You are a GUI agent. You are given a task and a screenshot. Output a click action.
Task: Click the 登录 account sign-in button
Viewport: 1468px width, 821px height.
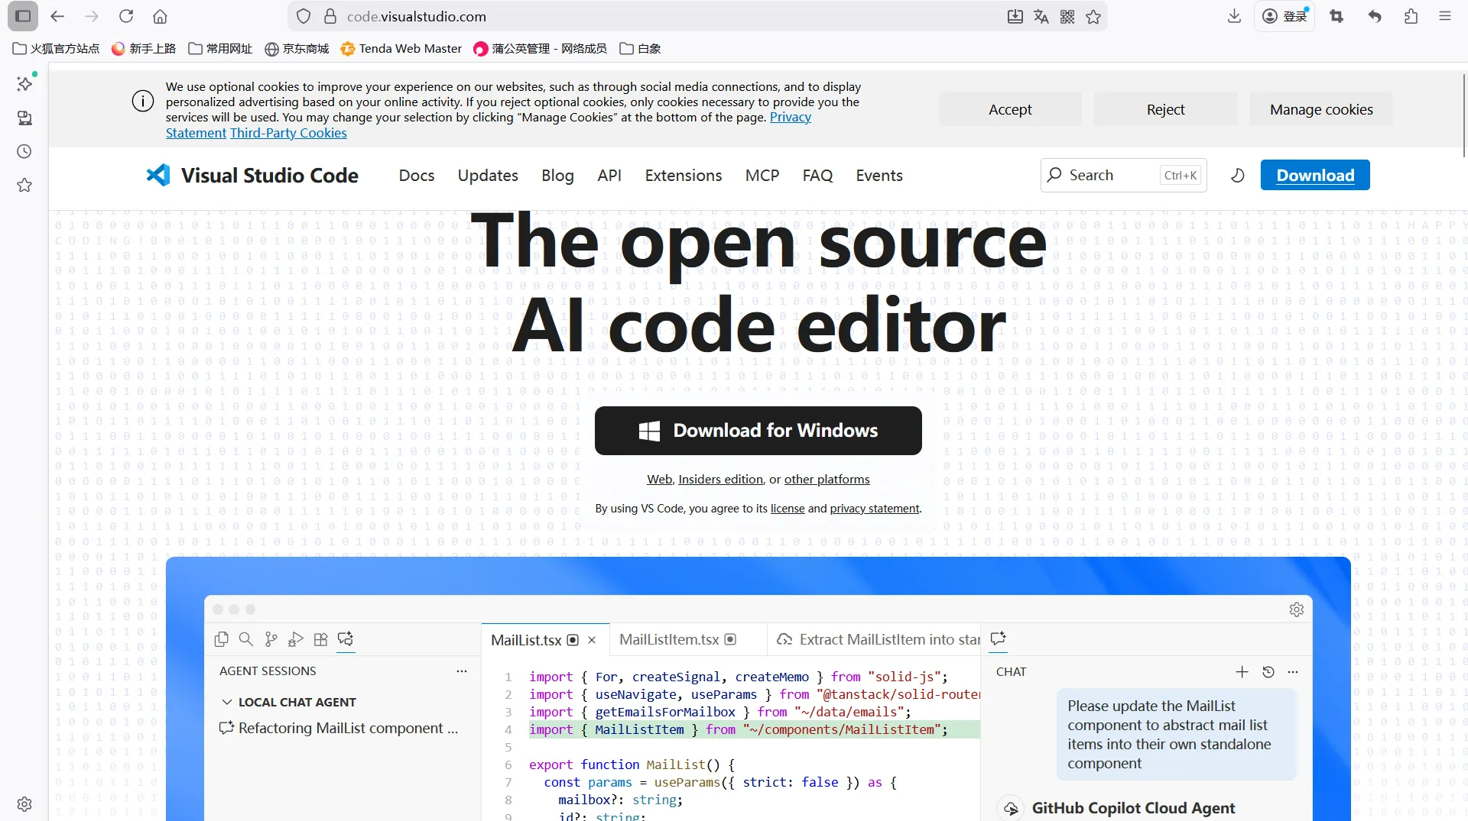(1284, 16)
